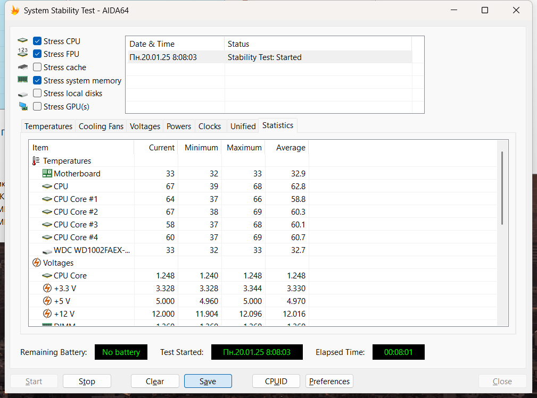The image size is (537, 398).
Task: Click the Voltages lightning bolt icon
Action: point(36,263)
